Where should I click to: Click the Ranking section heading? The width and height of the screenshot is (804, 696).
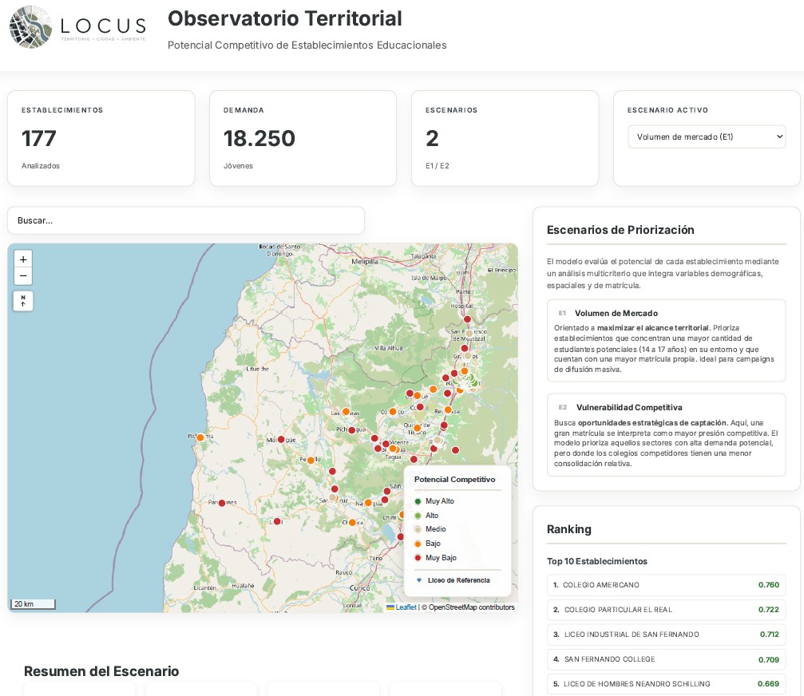pos(568,529)
